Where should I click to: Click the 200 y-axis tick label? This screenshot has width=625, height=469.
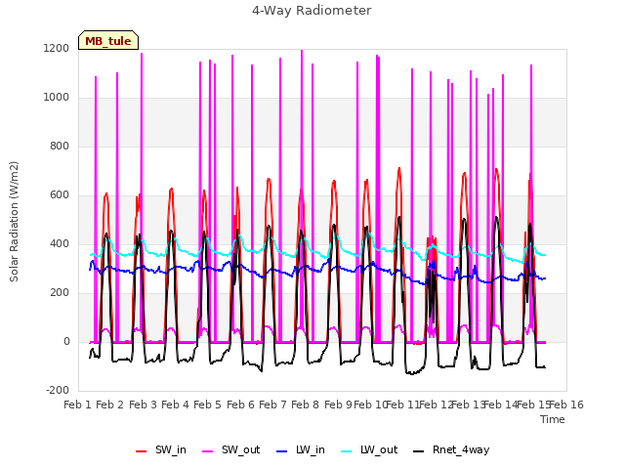click(60, 293)
